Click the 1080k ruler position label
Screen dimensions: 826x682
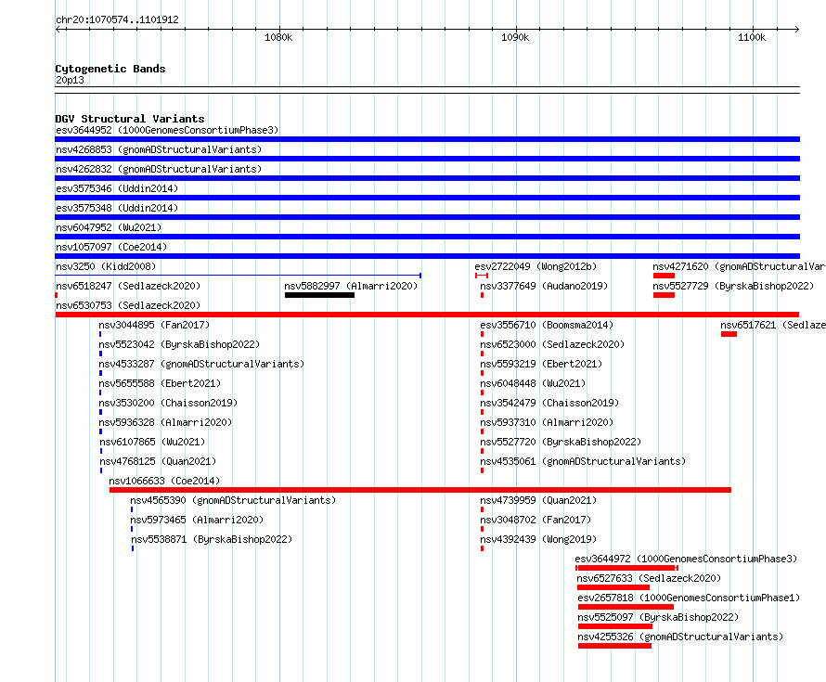(x=278, y=37)
